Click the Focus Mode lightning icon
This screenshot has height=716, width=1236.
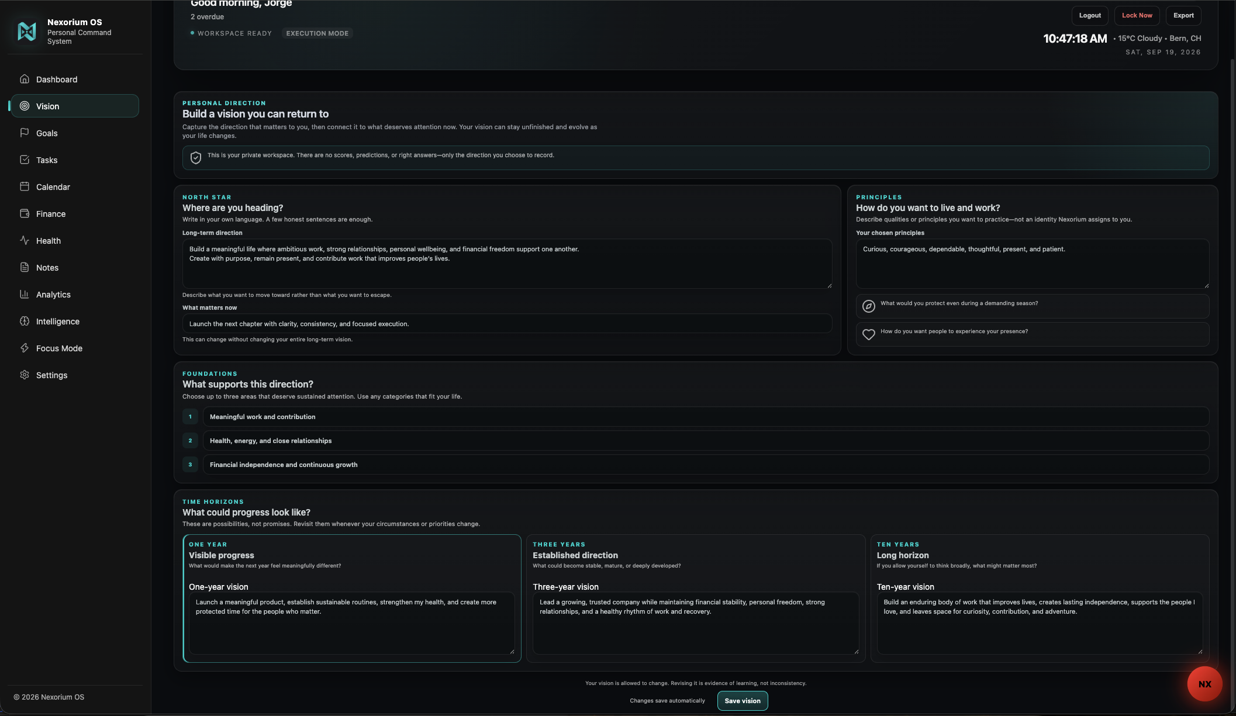pyautogui.click(x=25, y=348)
